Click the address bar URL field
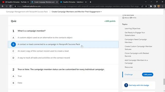This screenshot has height=92, width=165. coord(78,6)
